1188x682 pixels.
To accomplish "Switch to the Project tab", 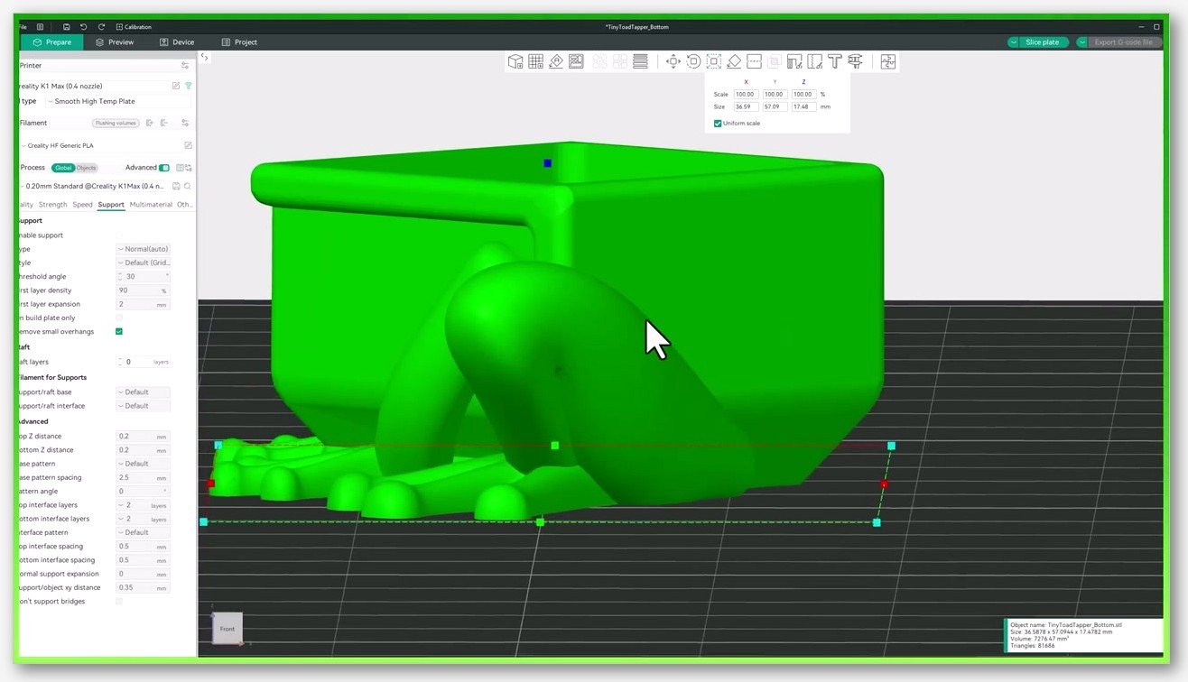I will [x=239, y=42].
